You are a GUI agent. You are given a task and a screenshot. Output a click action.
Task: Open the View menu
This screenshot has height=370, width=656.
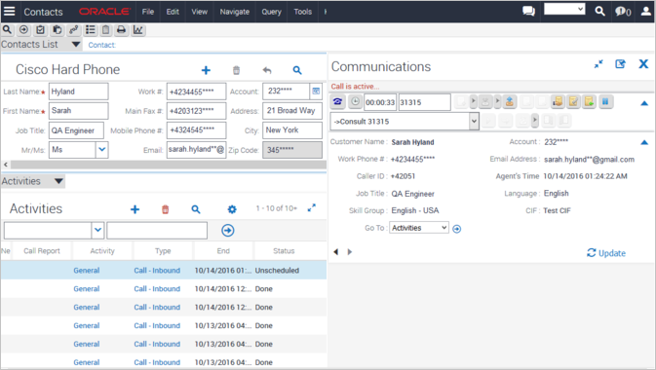click(199, 12)
